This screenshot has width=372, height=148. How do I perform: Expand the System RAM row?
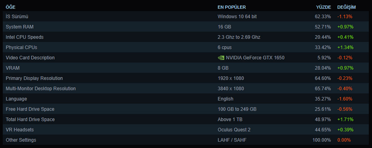[186, 27]
